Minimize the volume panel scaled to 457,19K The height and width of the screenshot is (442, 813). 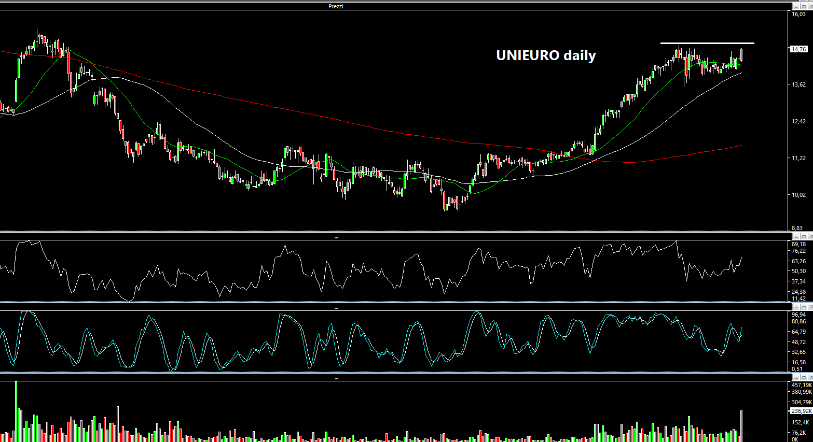click(x=795, y=377)
